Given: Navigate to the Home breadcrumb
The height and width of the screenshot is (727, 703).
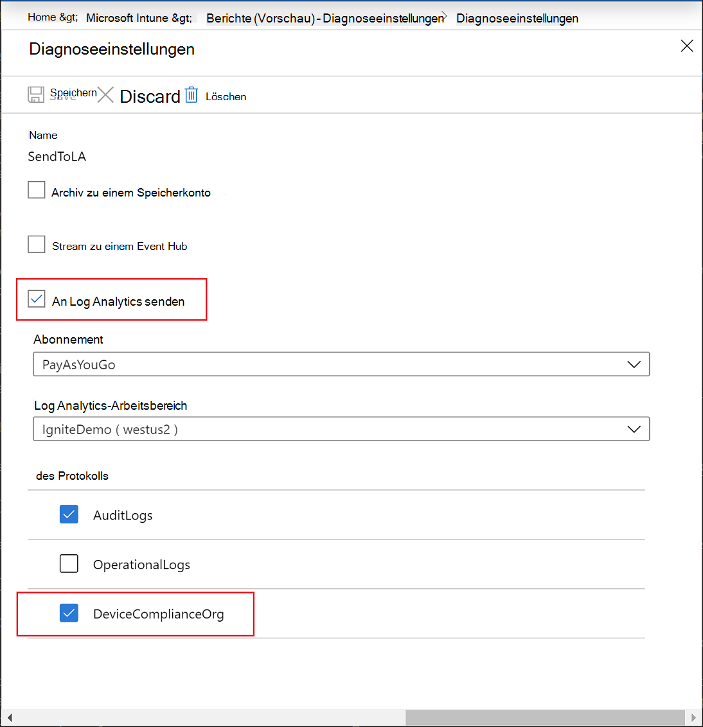Looking at the screenshot, I should [x=44, y=17].
